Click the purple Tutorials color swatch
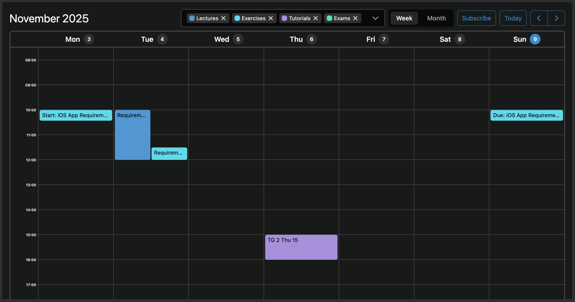This screenshot has width=575, height=302. (x=284, y=18)
